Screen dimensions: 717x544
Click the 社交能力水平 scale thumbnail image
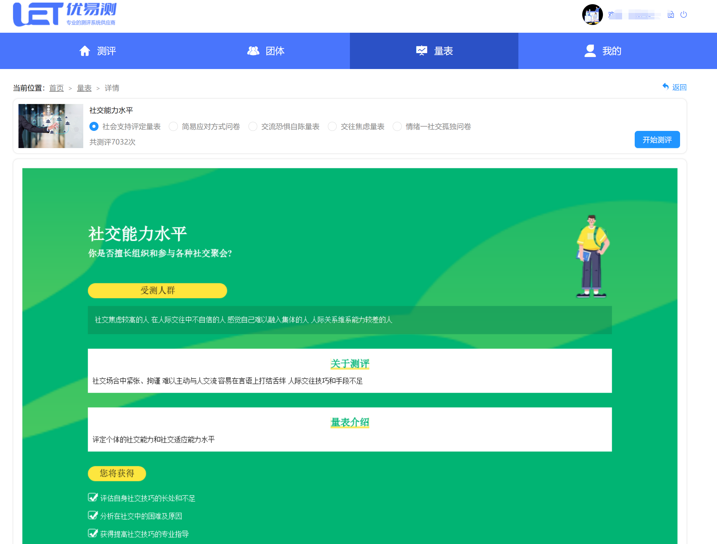(x=51, y=126)
